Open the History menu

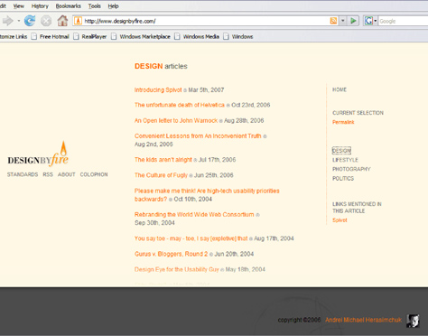pos(40,6)
